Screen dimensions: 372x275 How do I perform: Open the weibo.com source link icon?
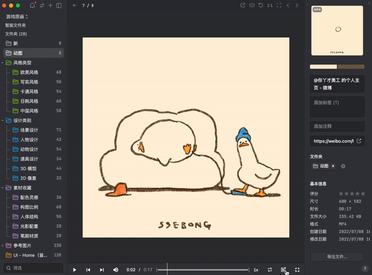[359, 141]
